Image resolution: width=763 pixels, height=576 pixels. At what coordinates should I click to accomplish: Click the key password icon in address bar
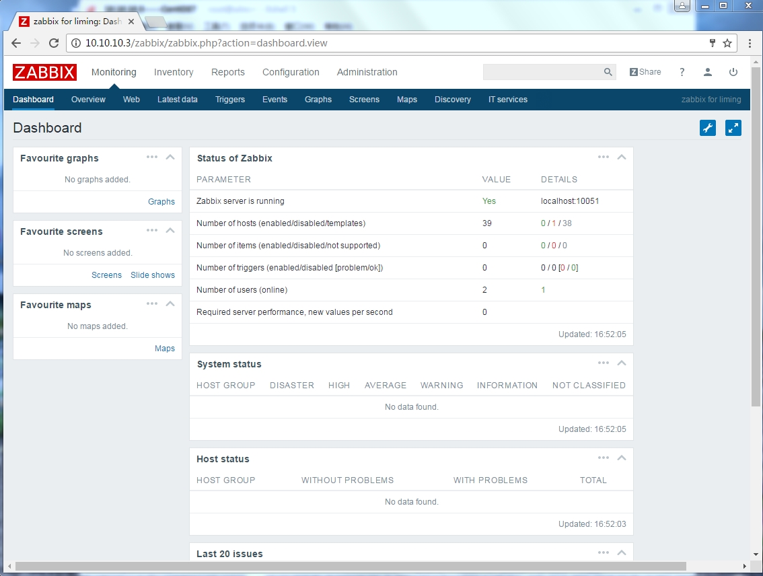pos(713,43)
